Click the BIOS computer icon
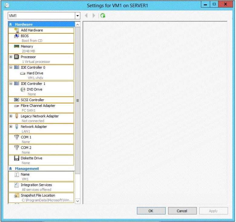Screen dimensions: 236x222 point(17,36)
